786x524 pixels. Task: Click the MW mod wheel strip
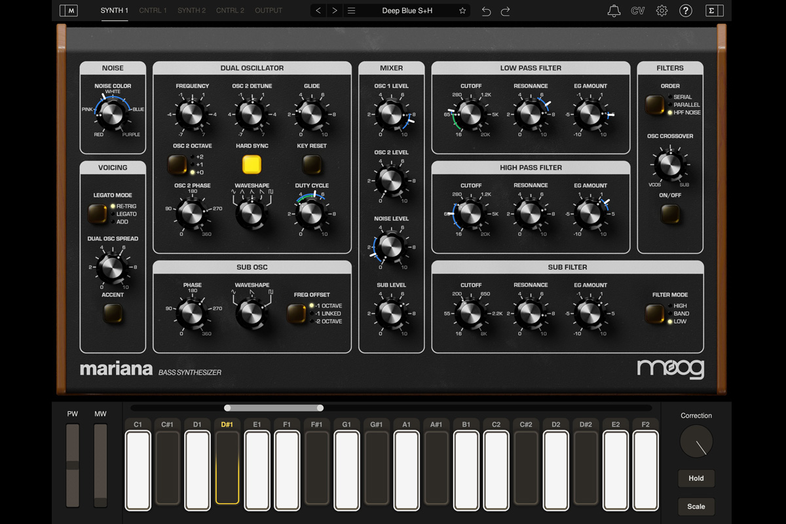pos(100,466)
